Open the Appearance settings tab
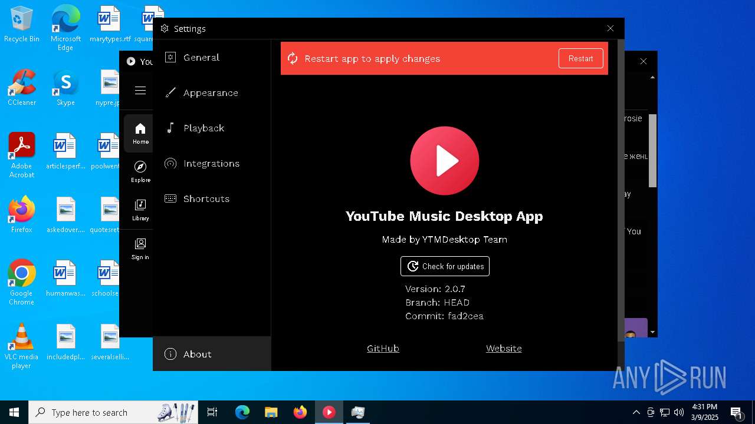Viewport: 755px width, 424px height. 212,92
